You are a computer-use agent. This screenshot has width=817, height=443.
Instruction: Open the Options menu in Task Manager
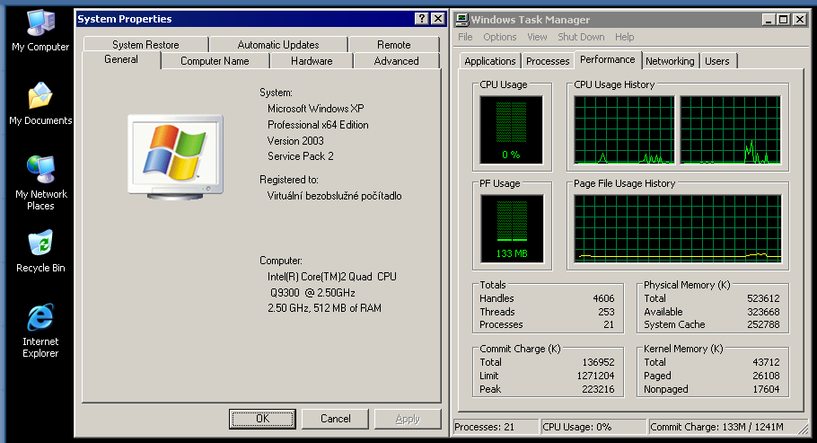(499, 37)
